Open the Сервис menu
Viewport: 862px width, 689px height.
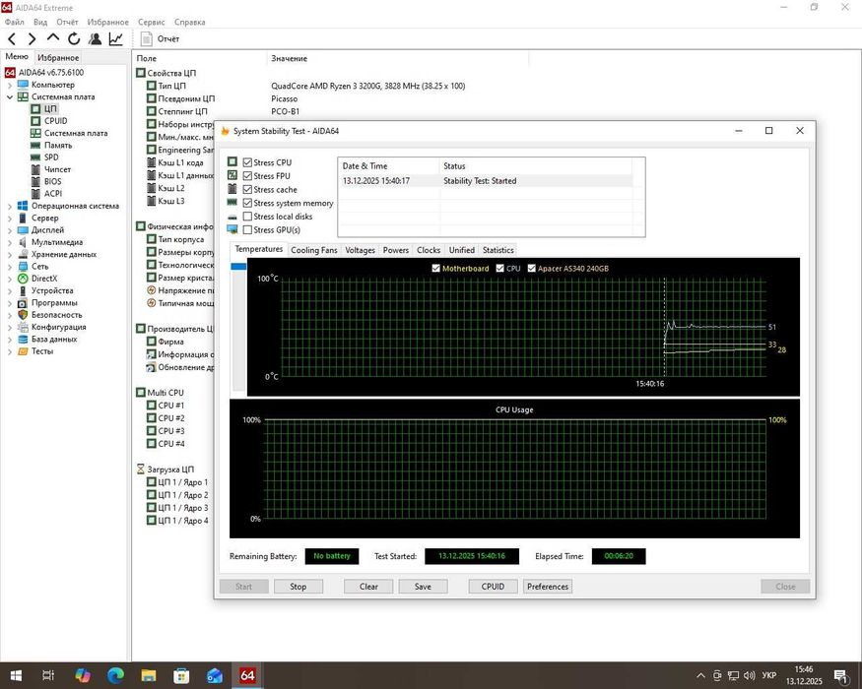point(152,22)
